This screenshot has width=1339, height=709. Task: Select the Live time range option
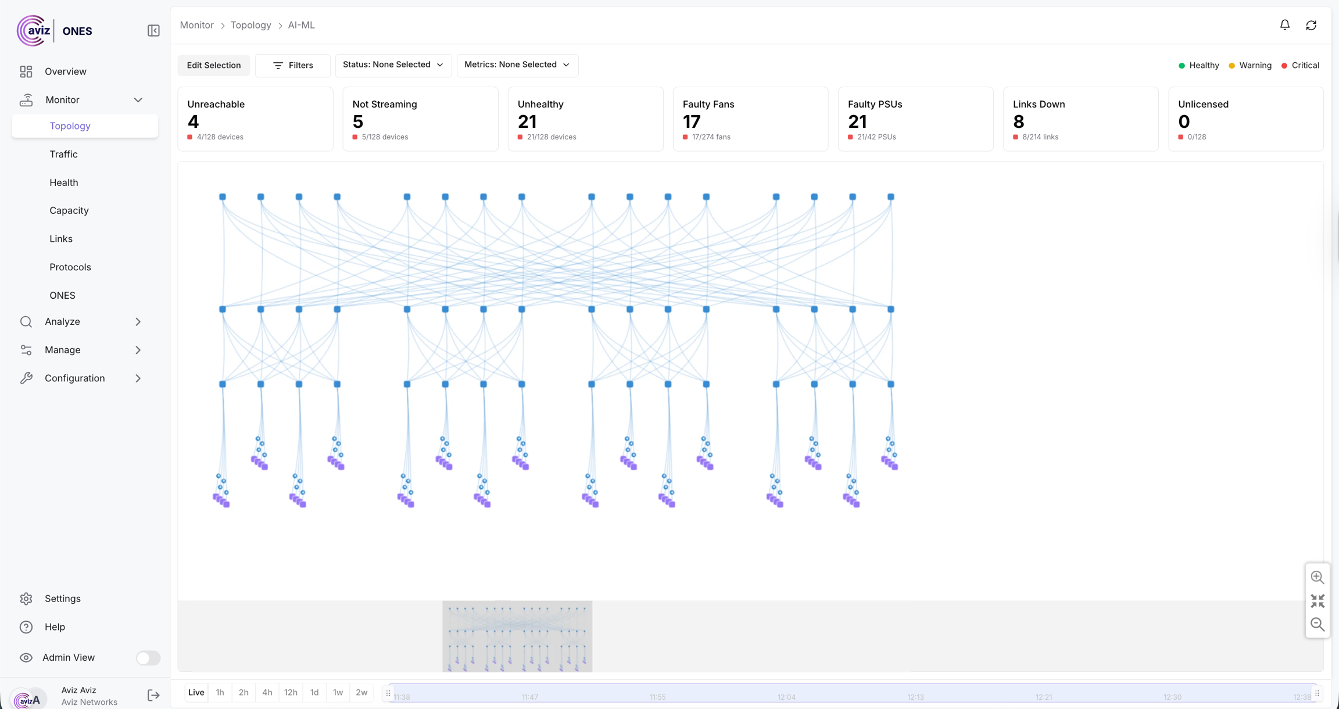pyautogui.click(x=196, y=692)
